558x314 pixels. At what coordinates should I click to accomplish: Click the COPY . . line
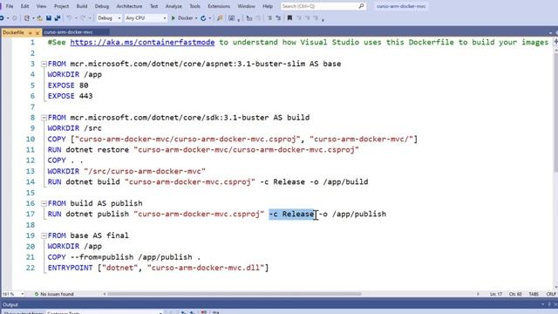click(65, 160)
